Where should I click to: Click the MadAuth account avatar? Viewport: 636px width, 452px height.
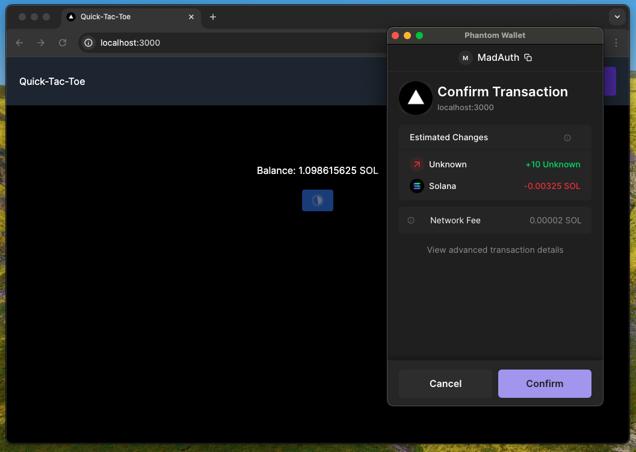pyautogui.click(x=466, y=58)
